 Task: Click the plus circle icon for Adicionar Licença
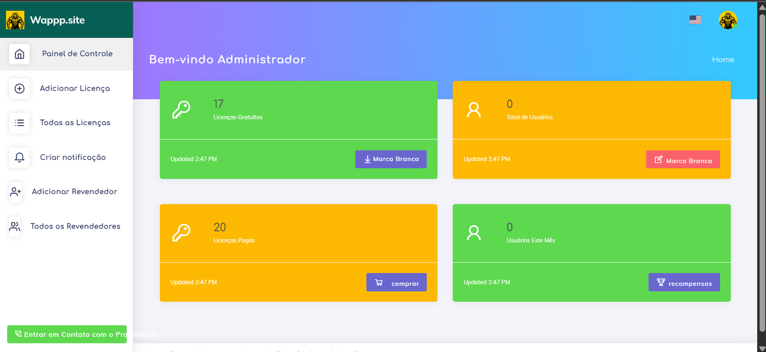pos(19,88)
